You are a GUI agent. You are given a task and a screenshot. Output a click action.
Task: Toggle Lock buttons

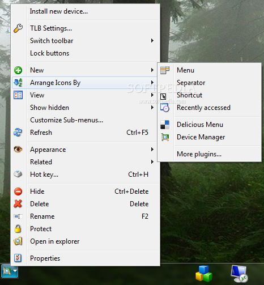pos(85,53)
